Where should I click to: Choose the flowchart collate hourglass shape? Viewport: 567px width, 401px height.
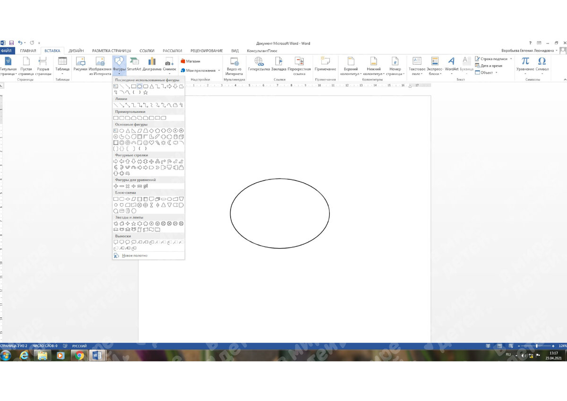(x=152, y=205)
